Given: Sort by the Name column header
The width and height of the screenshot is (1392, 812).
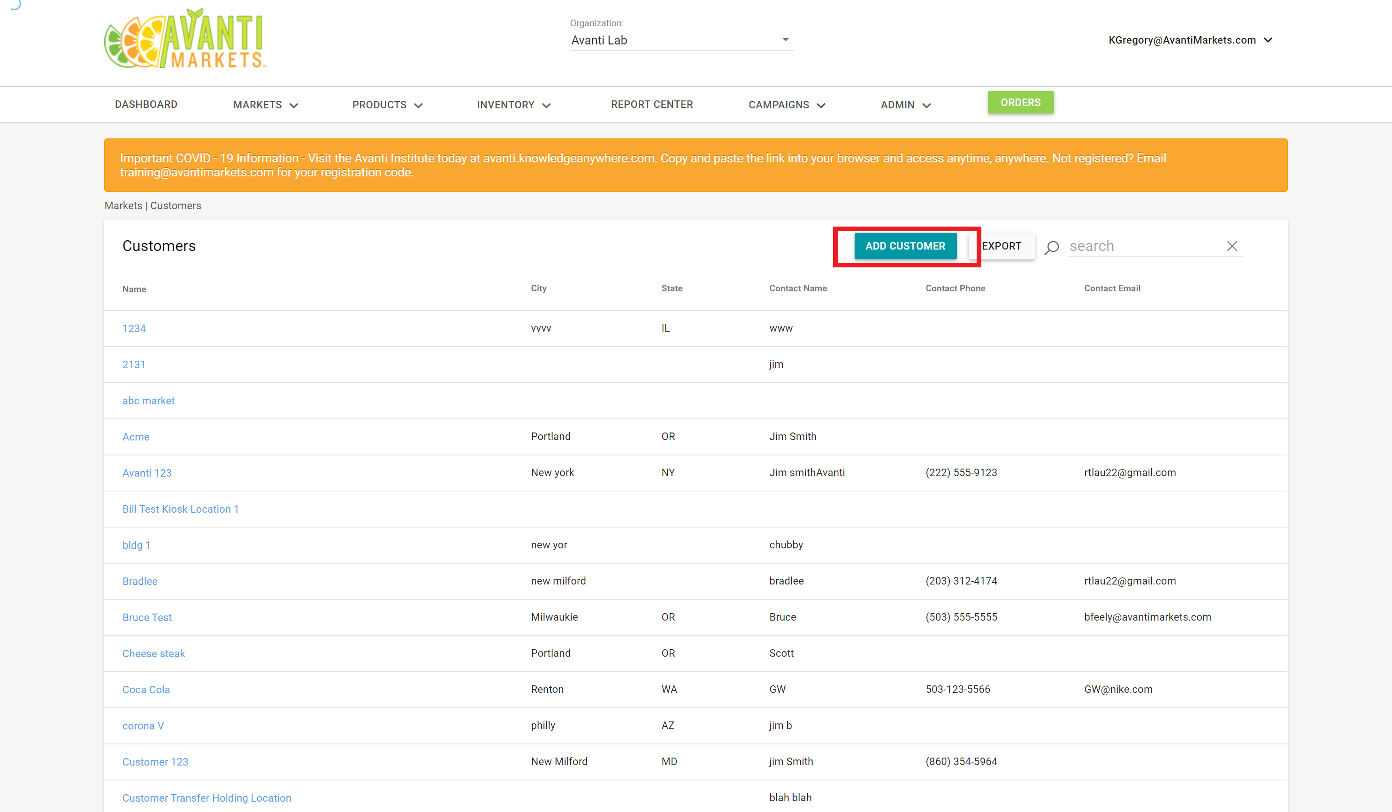Looking at the screenshot, I should pyautogui.click(x=134, y=289).
